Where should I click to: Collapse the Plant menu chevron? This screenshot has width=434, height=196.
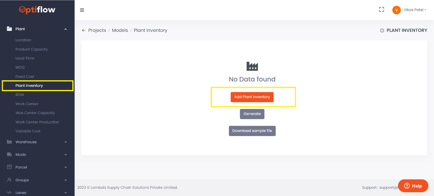coord(65,29)
